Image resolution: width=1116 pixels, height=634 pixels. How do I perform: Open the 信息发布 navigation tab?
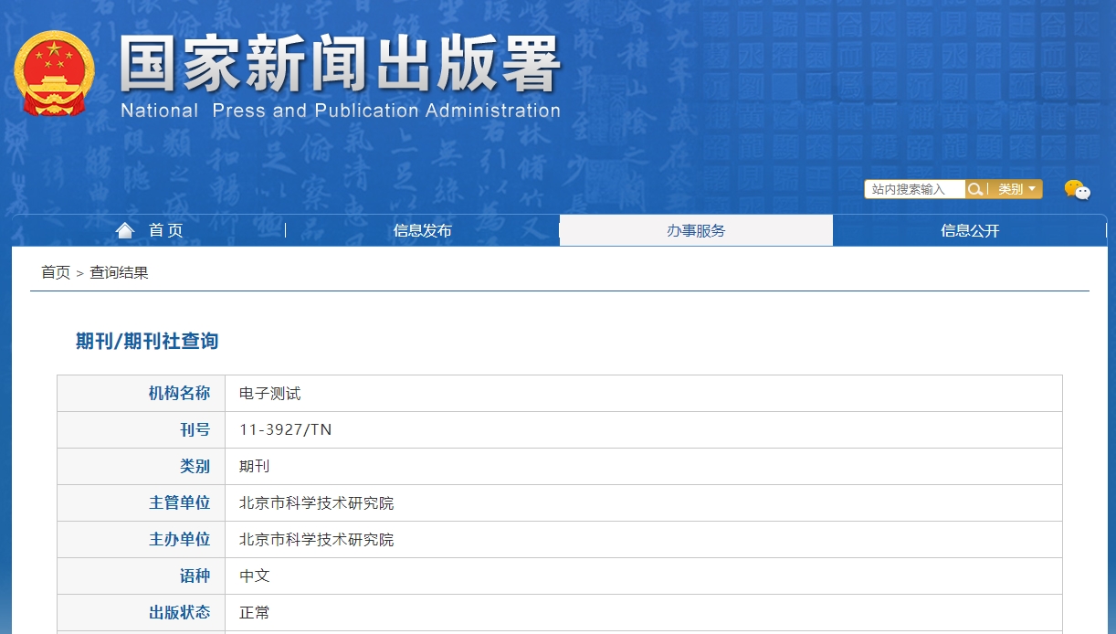422,230
